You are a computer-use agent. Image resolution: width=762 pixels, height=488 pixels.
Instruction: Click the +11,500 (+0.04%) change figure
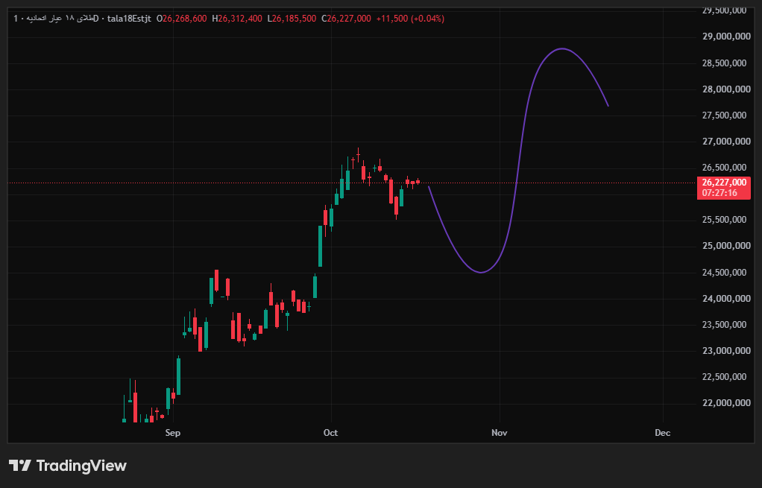[410, 19]
